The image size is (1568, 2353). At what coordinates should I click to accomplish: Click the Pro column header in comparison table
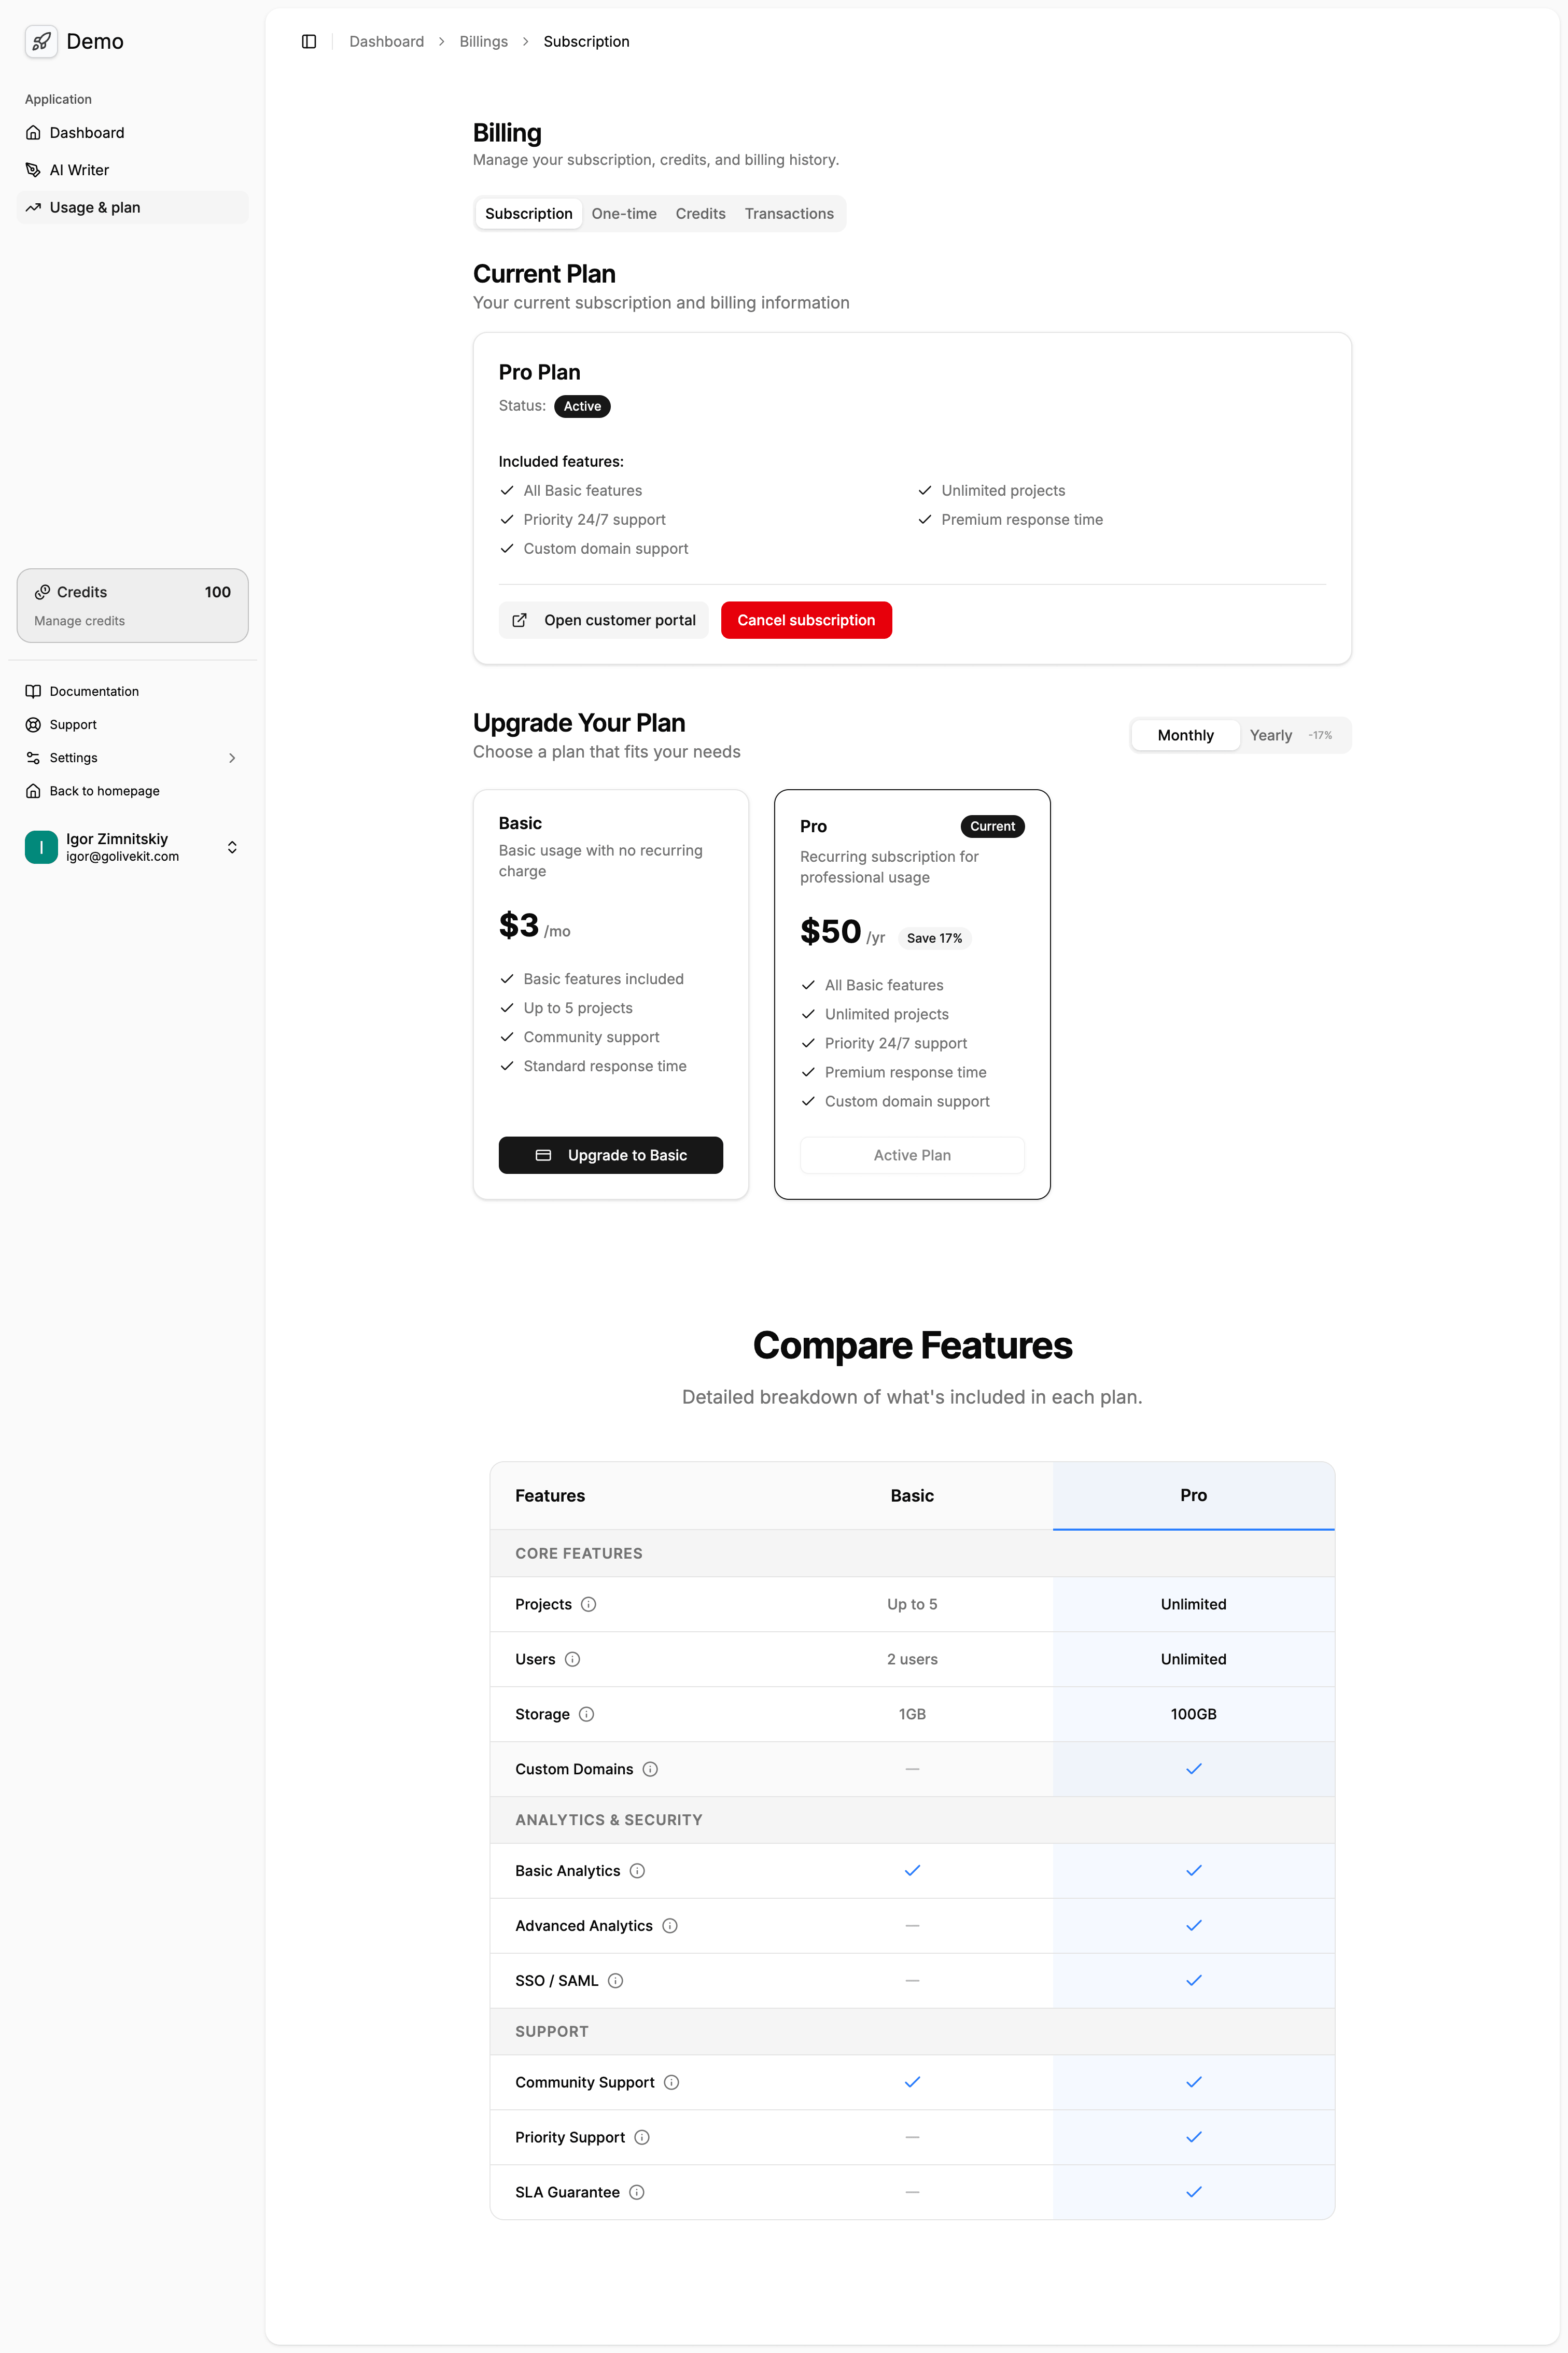(x=1193, y=1495)
